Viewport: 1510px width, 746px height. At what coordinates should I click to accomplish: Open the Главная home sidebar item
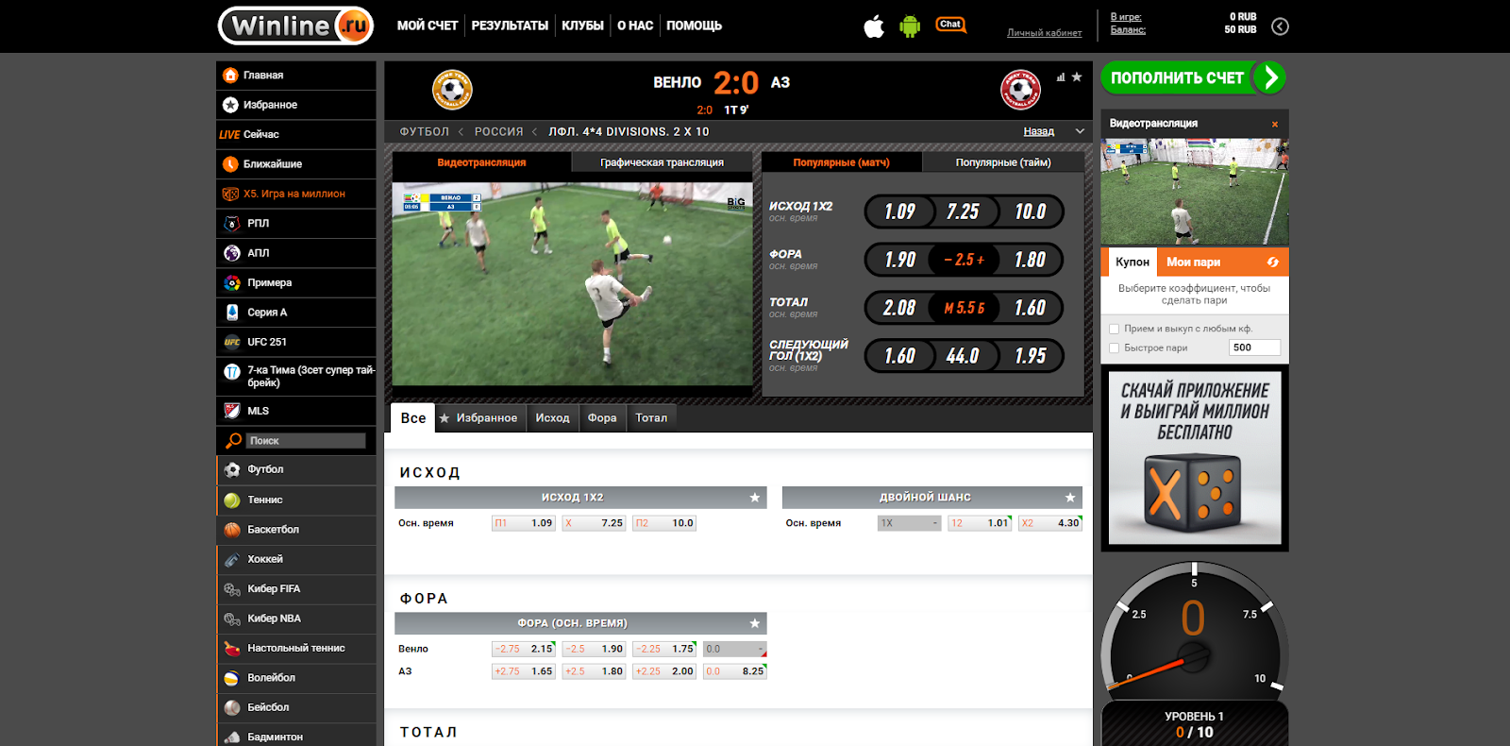(x=296, y=76)
